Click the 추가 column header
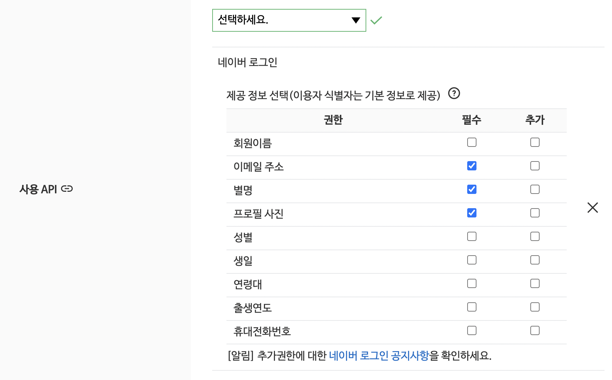This screenshot has width=612, height=380. pyautogui.click(x=535, y=120)
